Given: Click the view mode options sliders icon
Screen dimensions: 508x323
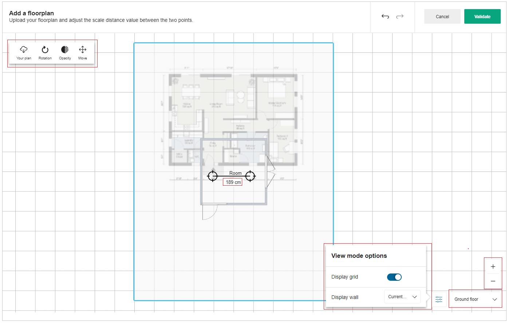Looking at the screenshot, I should pos(439,299).
